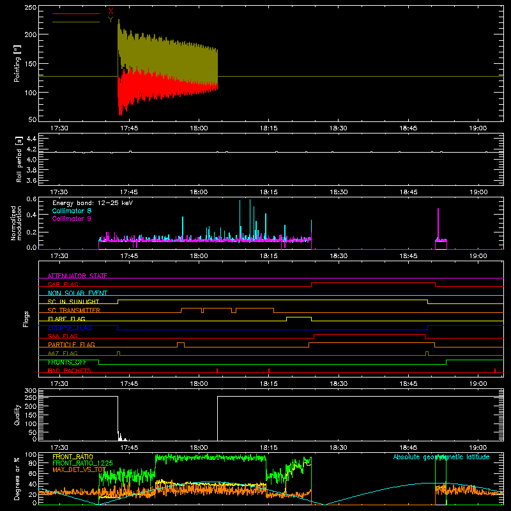The height and width of the screenshot is (511, 511).
Task: Click the red X legend line
Action: (x=76, y=13)
